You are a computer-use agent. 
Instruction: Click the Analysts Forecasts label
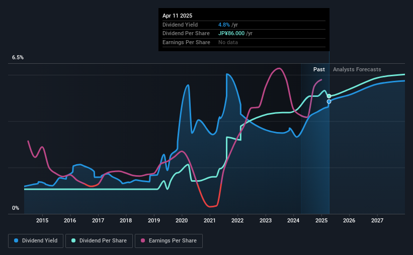(357, 69)
